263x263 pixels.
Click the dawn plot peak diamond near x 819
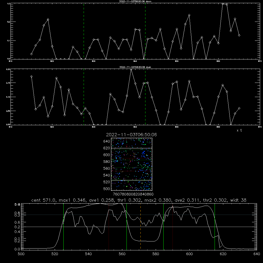[48, 19]
